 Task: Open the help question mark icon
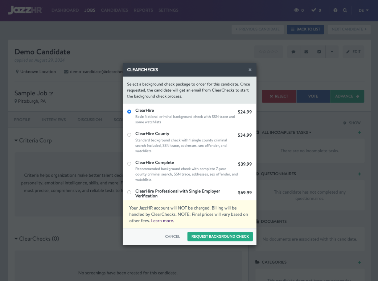click(x=335, y=10)
